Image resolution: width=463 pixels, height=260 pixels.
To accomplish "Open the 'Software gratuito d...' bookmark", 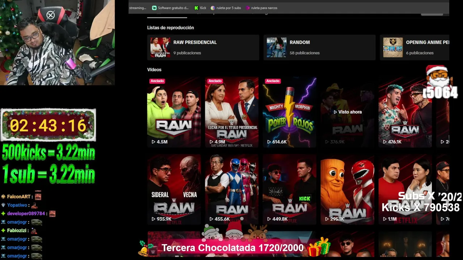I will [170, 8].
